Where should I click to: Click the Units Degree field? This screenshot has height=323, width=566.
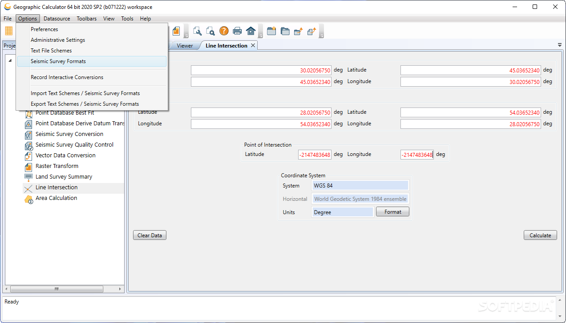[343, 212]
